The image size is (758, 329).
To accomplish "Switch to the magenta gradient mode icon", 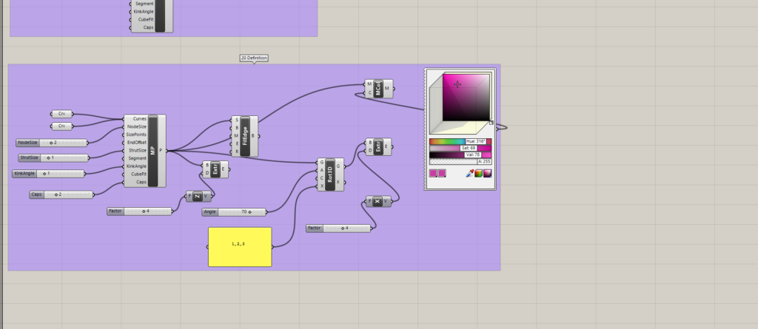I will (487, 173).
